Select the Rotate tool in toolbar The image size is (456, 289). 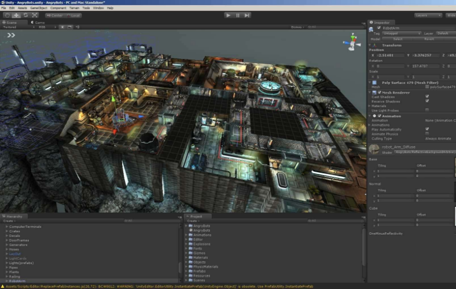pyautogui.click(x=27, y=15)
